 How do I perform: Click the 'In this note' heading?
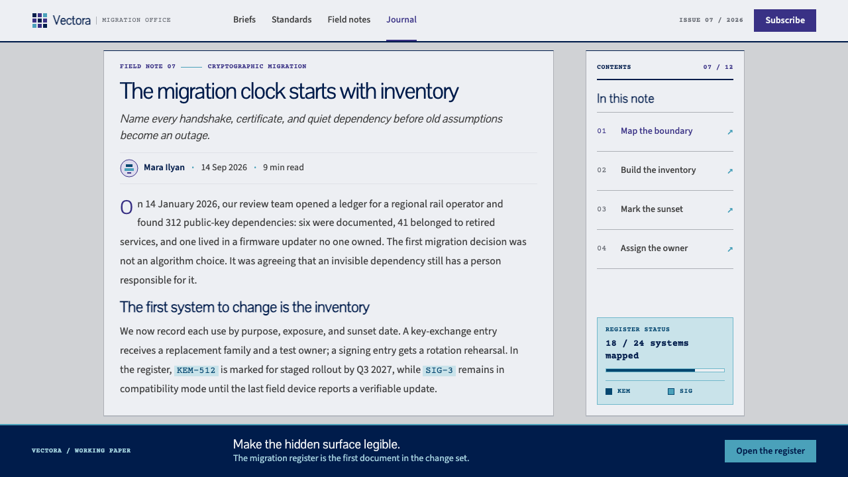(625, 99)
